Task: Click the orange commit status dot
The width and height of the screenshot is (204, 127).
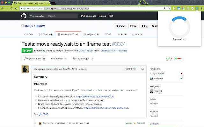Action: coord(135,123)
